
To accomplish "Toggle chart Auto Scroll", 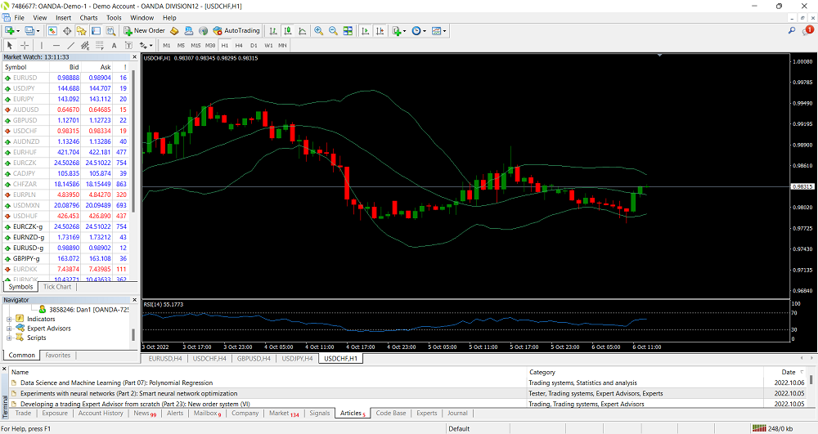I will [366, 31].
